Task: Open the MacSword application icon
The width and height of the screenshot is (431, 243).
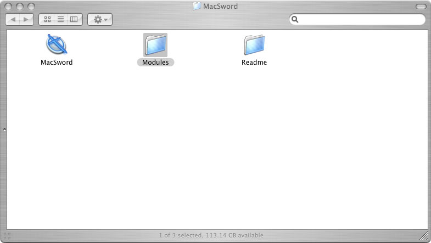Action: (x=57, y=44)
